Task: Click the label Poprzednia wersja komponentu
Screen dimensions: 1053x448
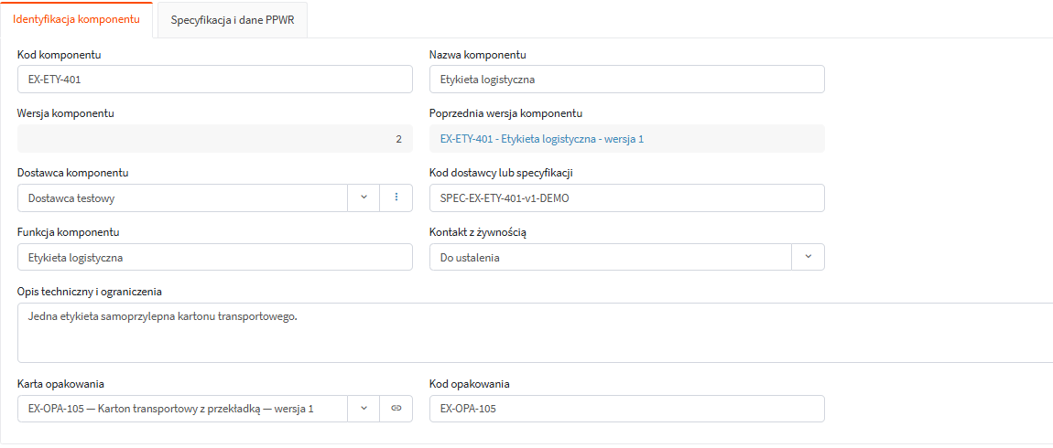Action: tap(505, 113)
